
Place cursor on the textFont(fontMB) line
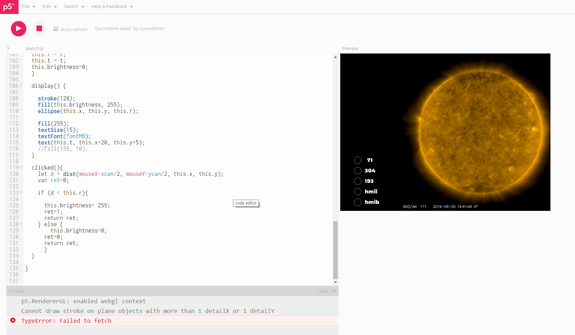[x=64, y=136]
